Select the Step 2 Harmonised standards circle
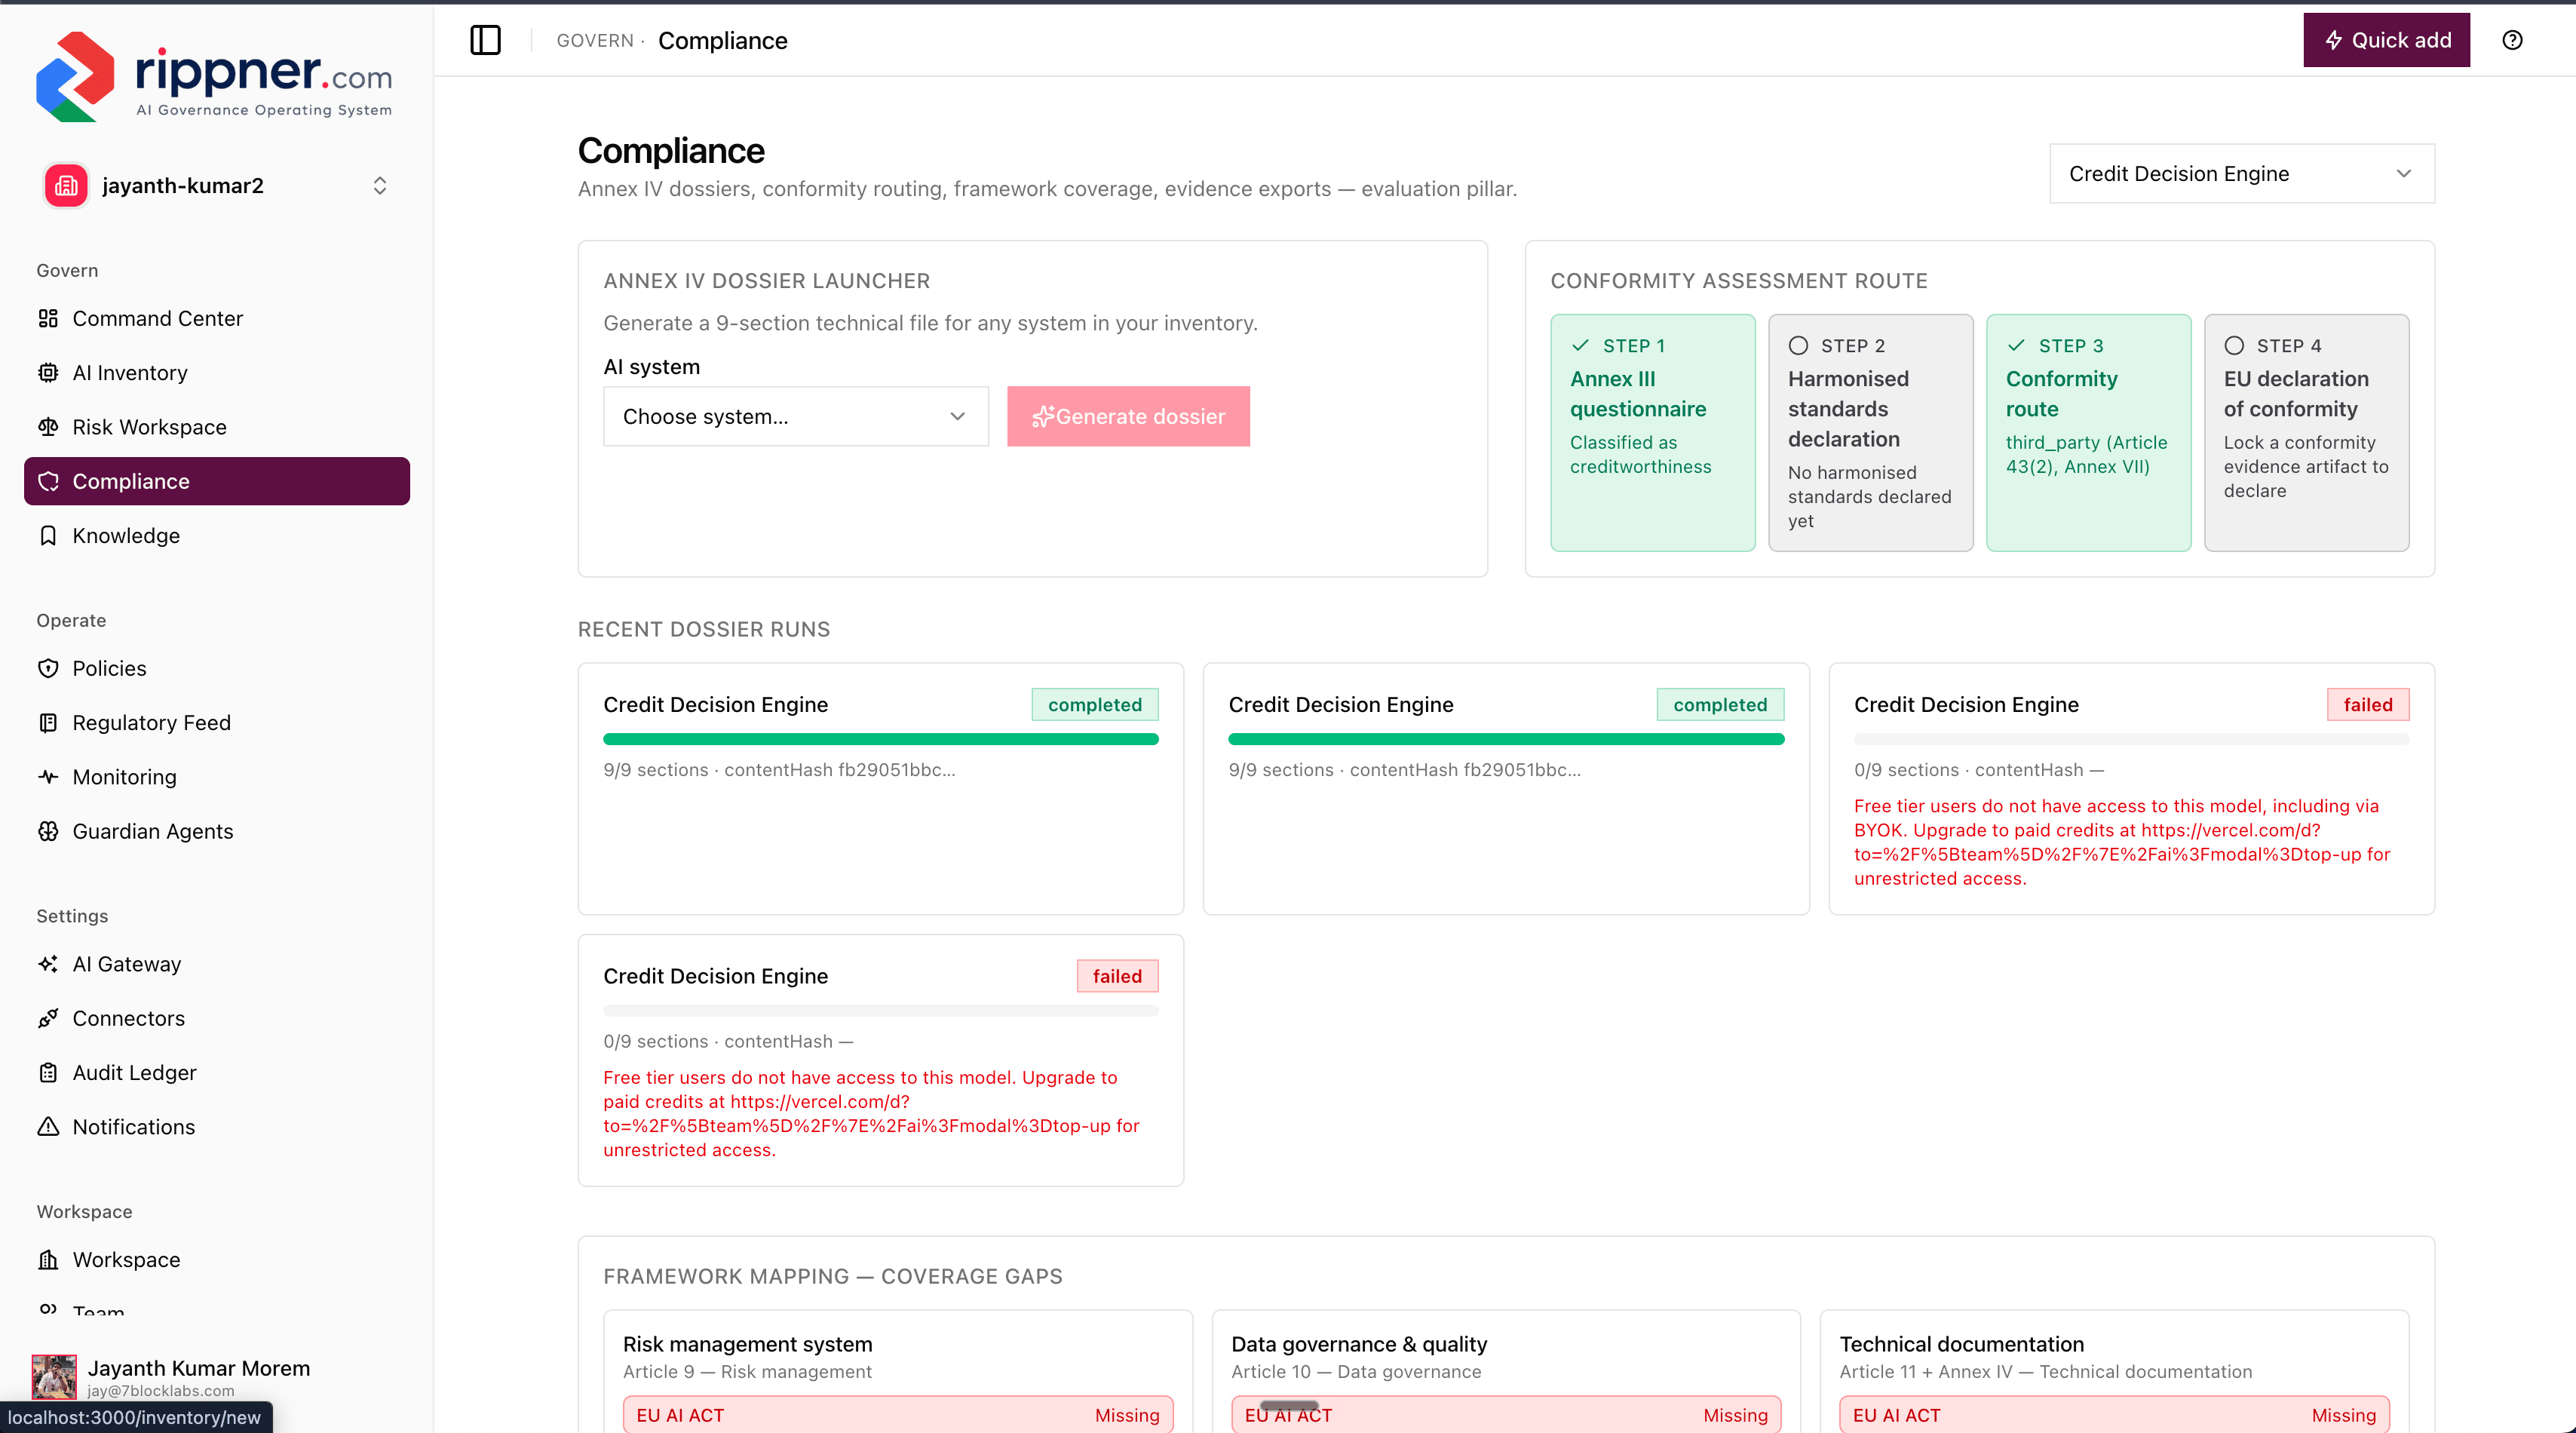Viewport: 2576px width, 1433px height. point(1798,345)
